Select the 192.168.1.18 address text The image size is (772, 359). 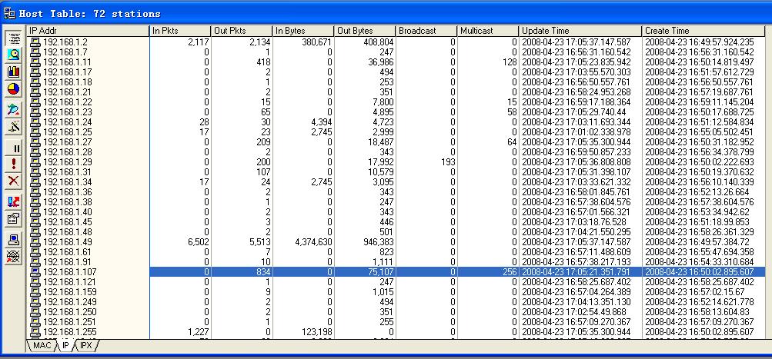(68, 82)
